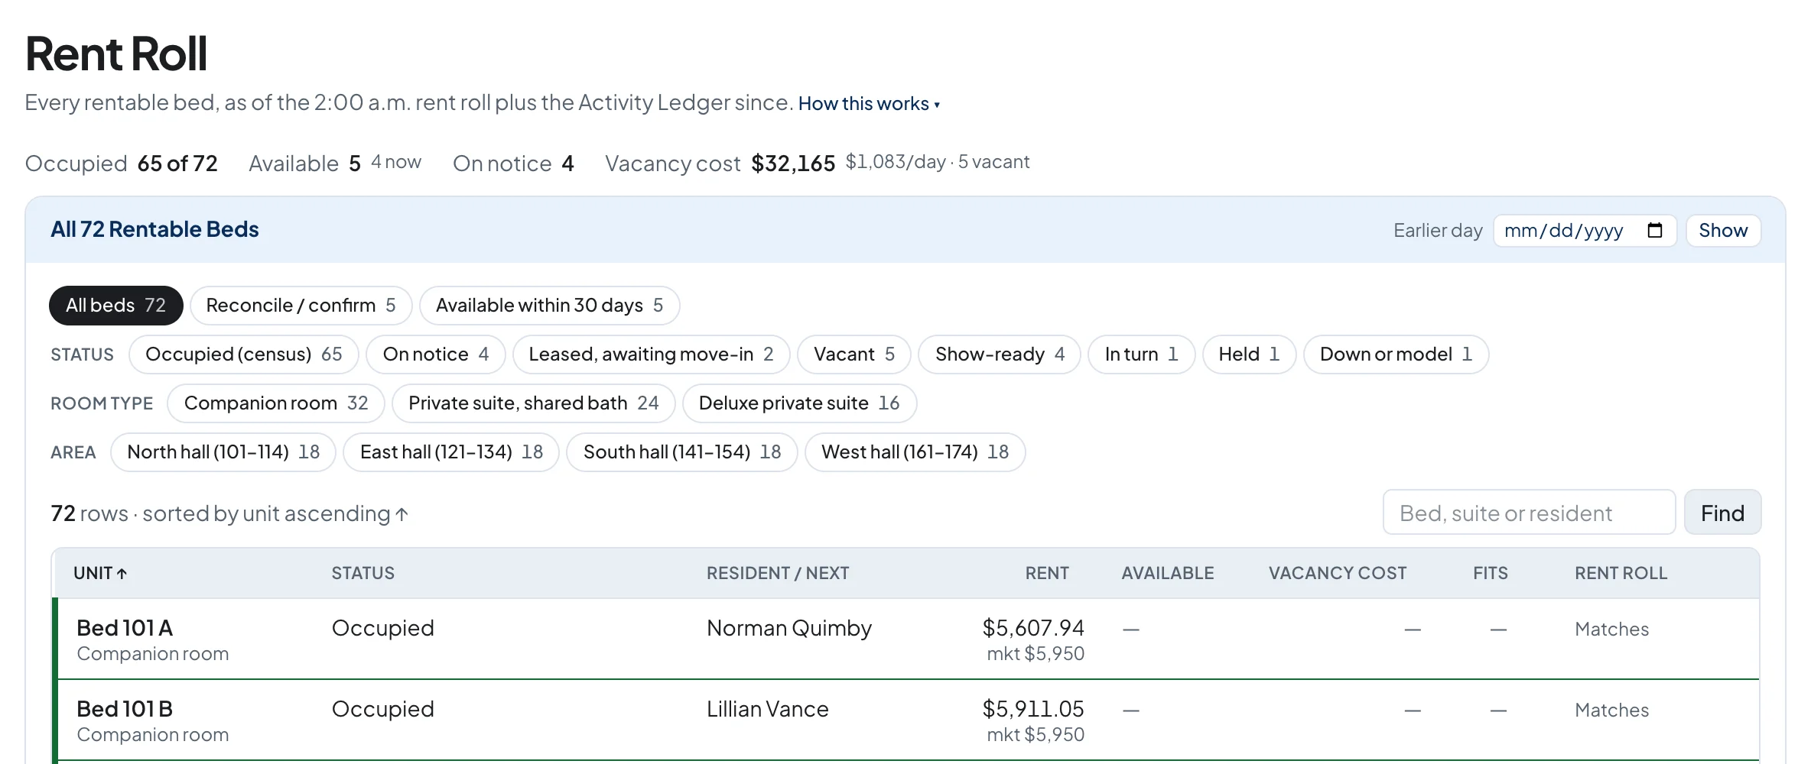Viewport: 1811px width, 764px height.
Task: Filter by 'On notice 4' status chip
Action: coord(435,354)
